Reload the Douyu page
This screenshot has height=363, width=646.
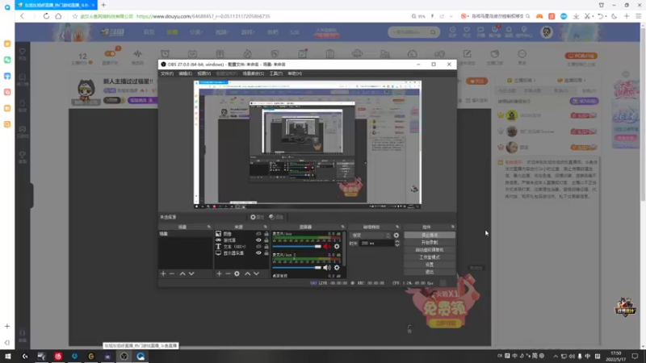46,16
